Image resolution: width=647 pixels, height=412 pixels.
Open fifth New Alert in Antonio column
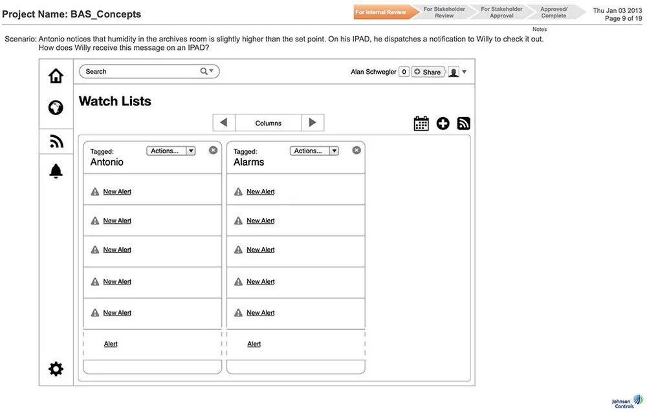pos(117,313)
